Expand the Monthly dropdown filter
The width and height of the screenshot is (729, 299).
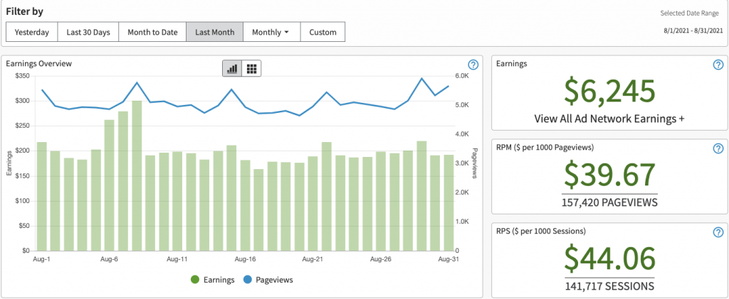click(x=271, y=32)
